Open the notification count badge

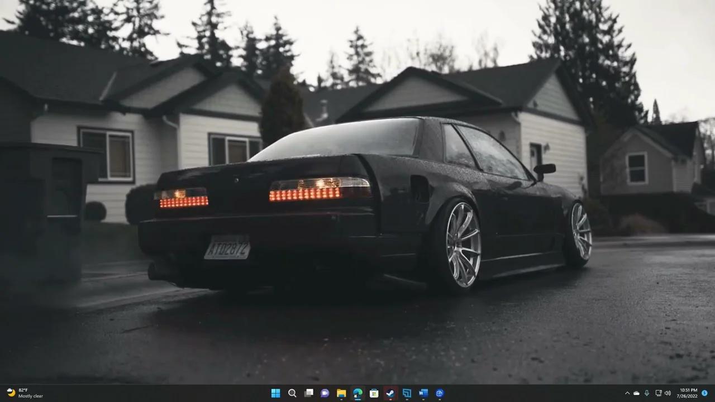pos(704,393)
